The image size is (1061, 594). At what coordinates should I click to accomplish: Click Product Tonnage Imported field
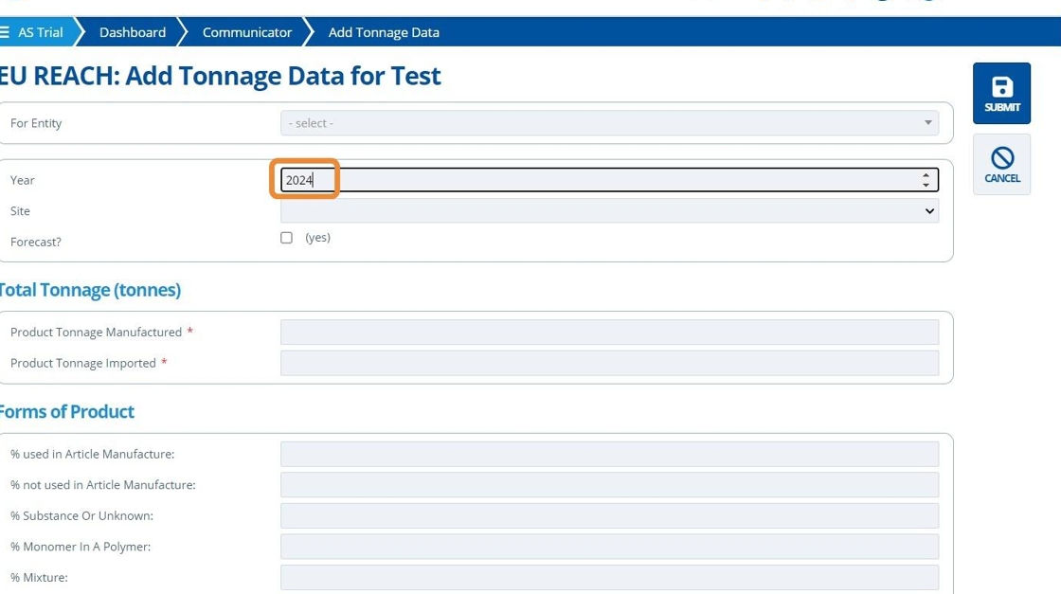609,363
